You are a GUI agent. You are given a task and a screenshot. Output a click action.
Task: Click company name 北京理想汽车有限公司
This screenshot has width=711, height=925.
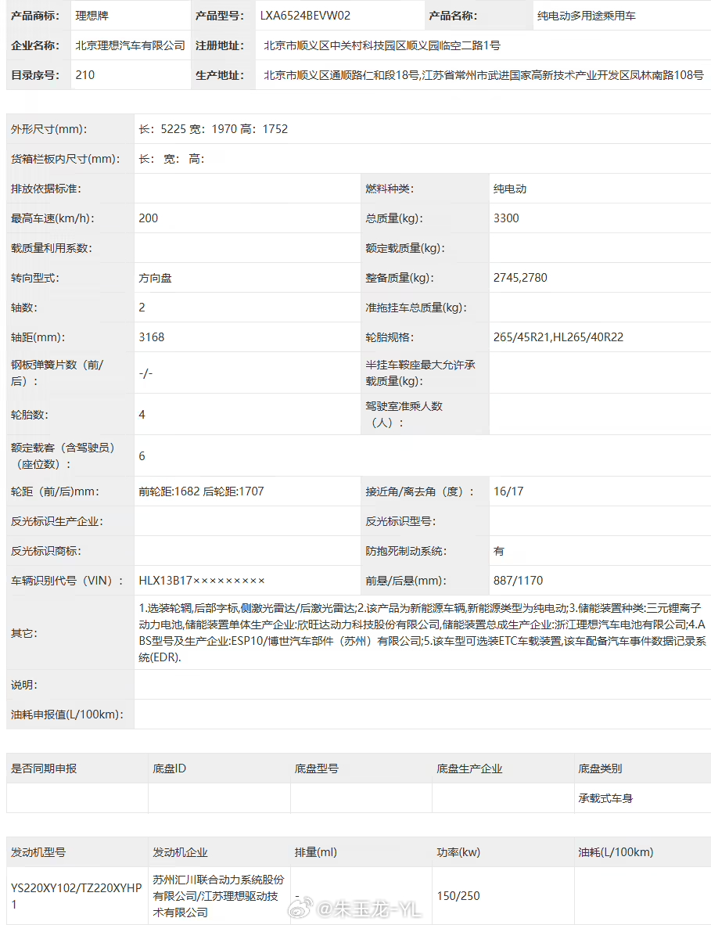pyautogui.click(x=131, y=45)
